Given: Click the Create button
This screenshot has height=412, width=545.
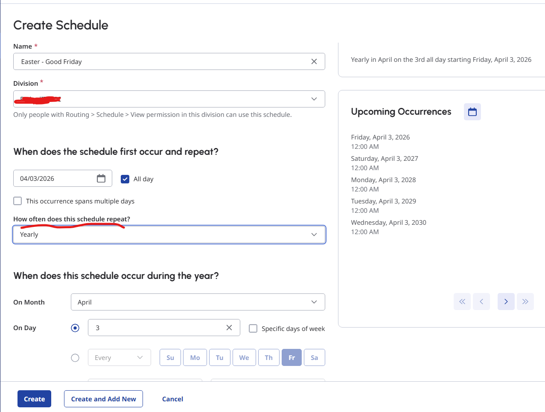Looking at the screenshot, I should point(34,399).
